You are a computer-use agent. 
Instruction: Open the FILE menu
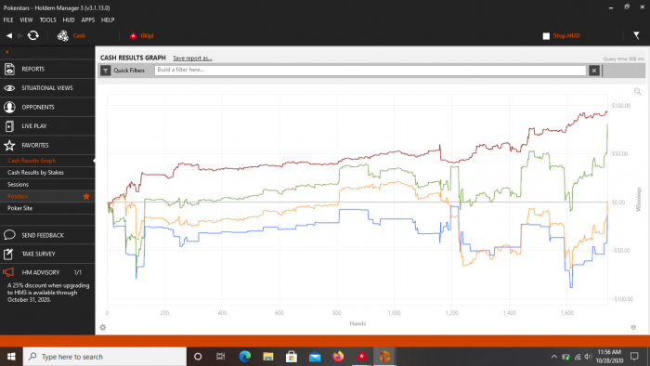8,20
